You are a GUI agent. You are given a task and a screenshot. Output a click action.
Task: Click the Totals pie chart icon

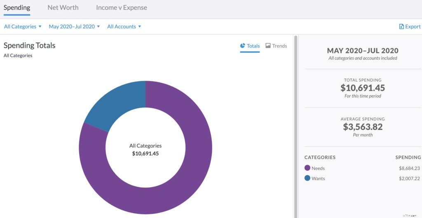(x=243, y=46)
